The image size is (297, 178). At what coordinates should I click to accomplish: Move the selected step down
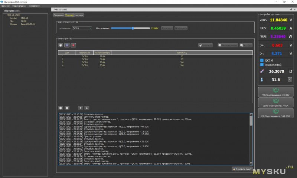[87, 108]
